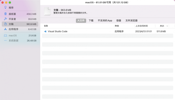
Task: Click the document icon for 文稿 in the sidebar
Action: coord(5,24)
